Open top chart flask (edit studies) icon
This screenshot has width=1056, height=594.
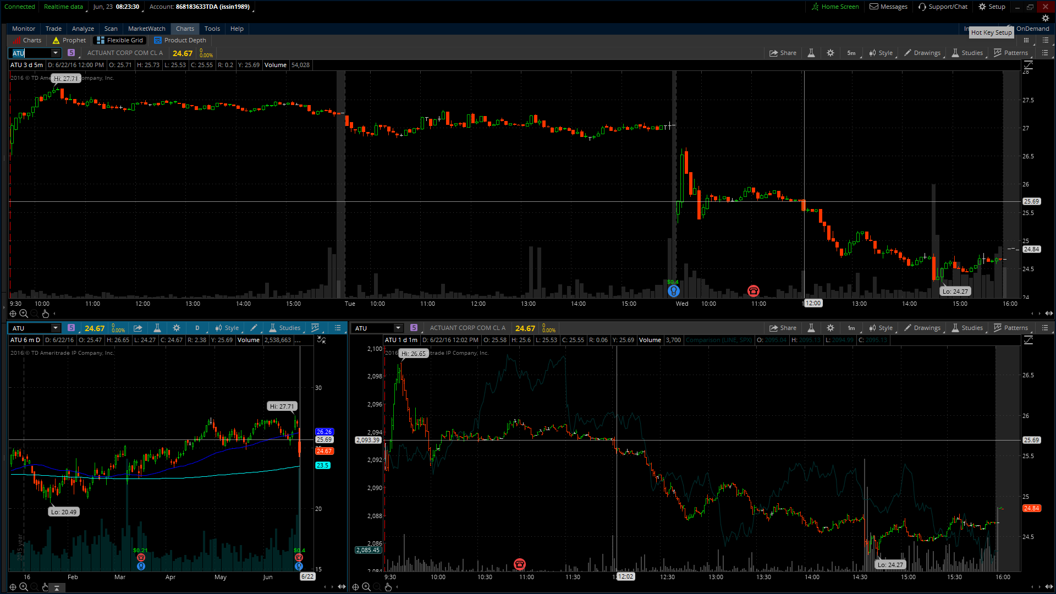pyautogui.click(x=811, y=53)
